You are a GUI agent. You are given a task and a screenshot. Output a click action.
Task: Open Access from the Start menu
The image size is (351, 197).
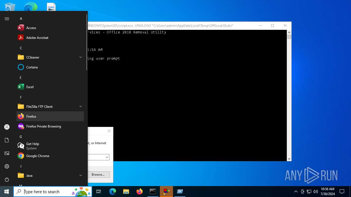50,28
